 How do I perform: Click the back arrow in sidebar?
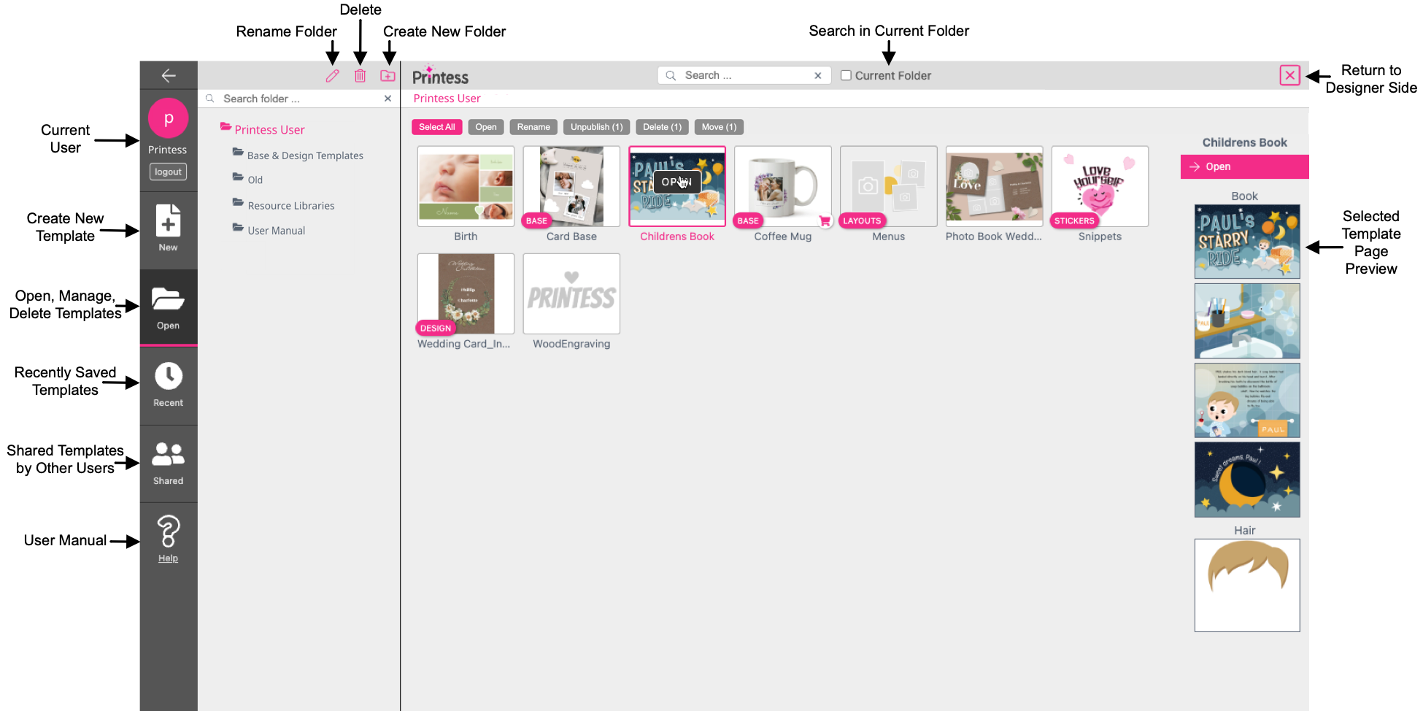coord(169,75)
